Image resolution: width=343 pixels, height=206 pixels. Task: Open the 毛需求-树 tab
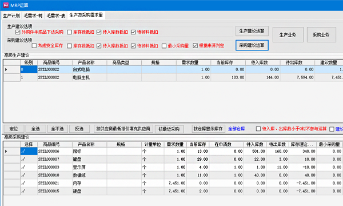[x=33, y=16]
